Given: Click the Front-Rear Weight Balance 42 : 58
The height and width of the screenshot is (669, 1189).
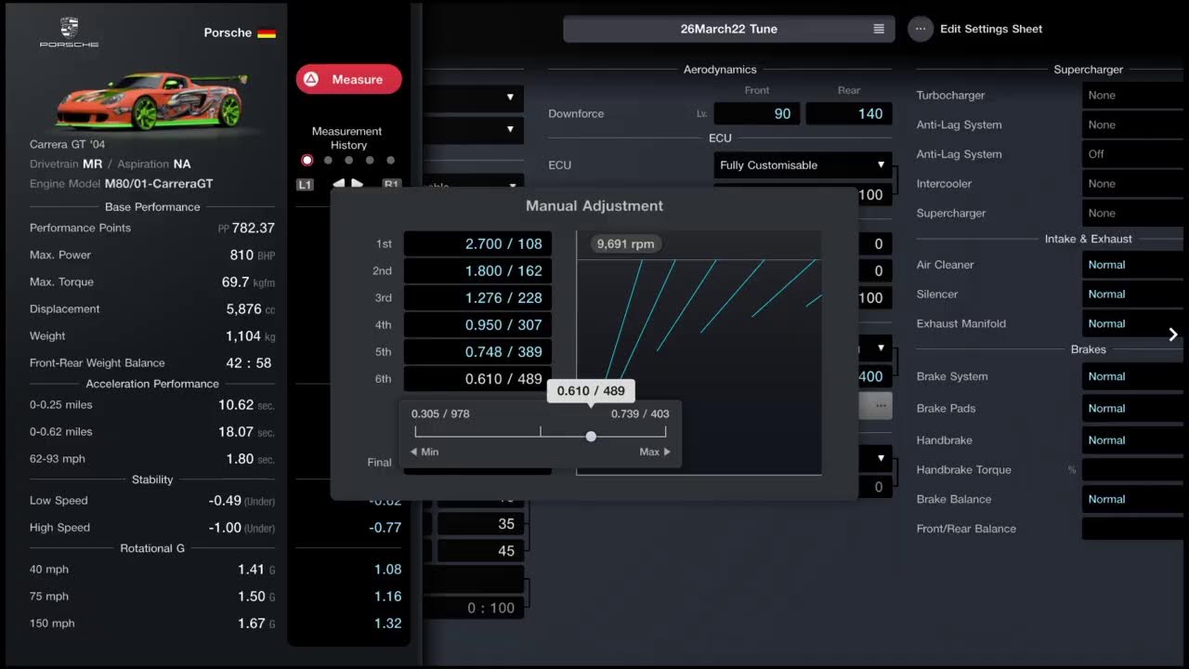Looking at the screenshot, I should tap(250, 362).
